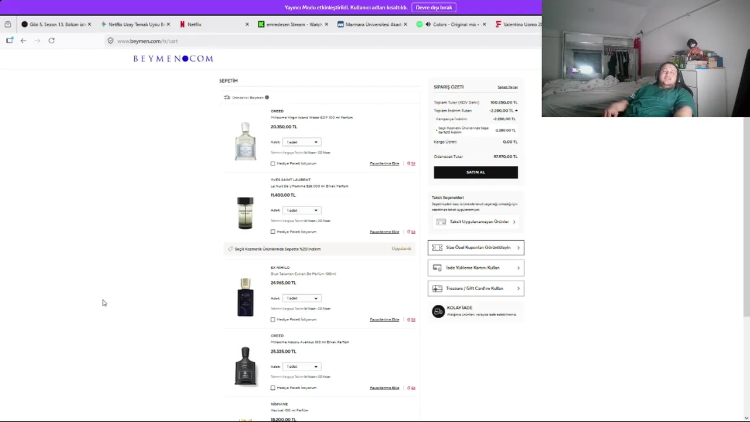Open the quantity dropdown for Ex Nihilo Blue Talisman
This screenshot has height=422, width=750.
[302, 298]
